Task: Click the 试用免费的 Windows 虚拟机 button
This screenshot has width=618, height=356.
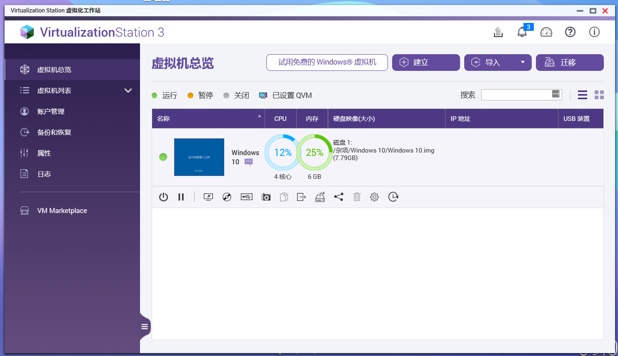Action: click(x=327, y=63)
